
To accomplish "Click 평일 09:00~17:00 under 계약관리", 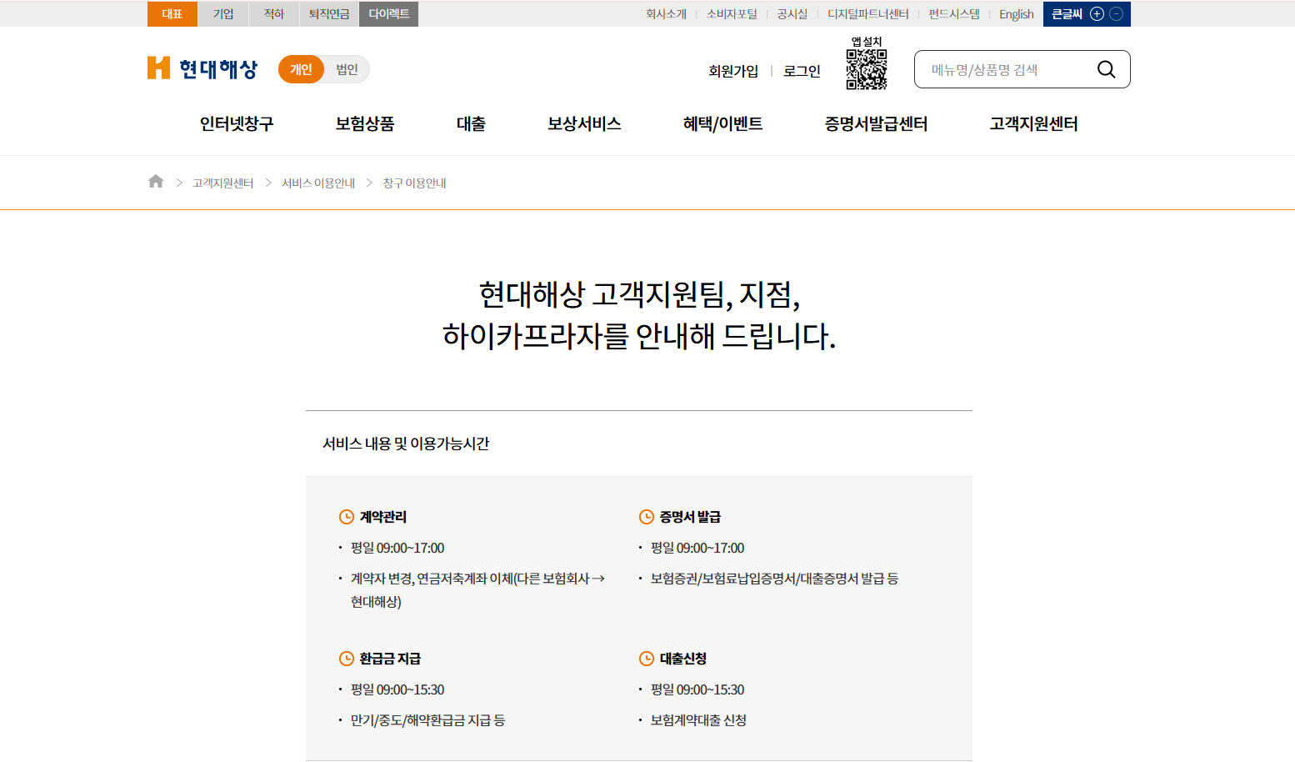I will tap(397, 548).
